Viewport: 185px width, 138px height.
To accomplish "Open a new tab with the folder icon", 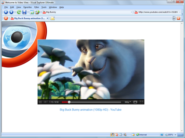I will [53, 18].
